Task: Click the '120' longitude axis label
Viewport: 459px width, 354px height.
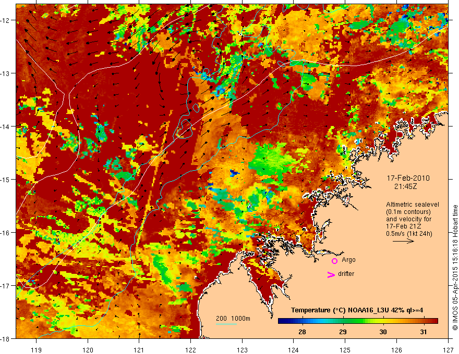Action: tap(88, 350)
